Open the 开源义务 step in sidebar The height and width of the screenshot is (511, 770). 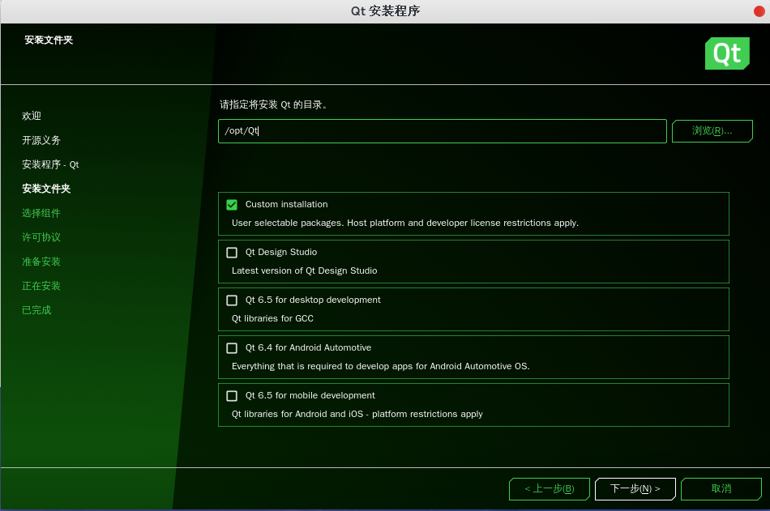point(41,140)
